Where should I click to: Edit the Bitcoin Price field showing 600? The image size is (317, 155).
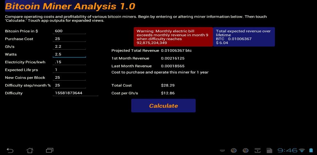tap(69, 31)
